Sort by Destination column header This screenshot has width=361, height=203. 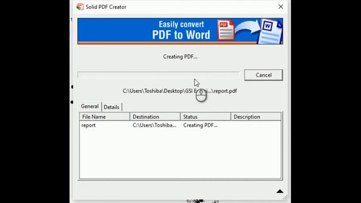155,117
